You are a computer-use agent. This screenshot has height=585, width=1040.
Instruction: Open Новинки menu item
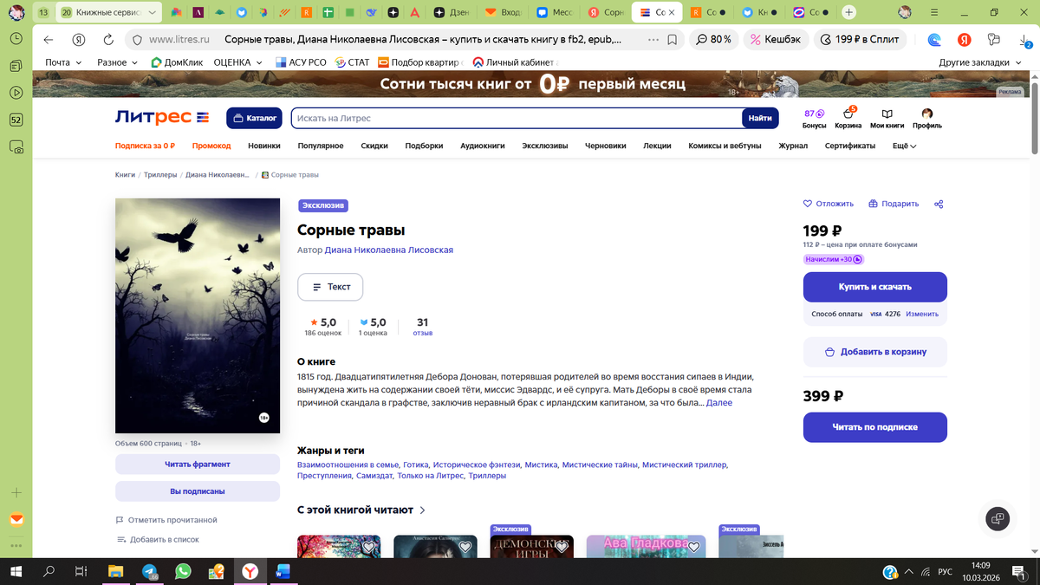264,146
